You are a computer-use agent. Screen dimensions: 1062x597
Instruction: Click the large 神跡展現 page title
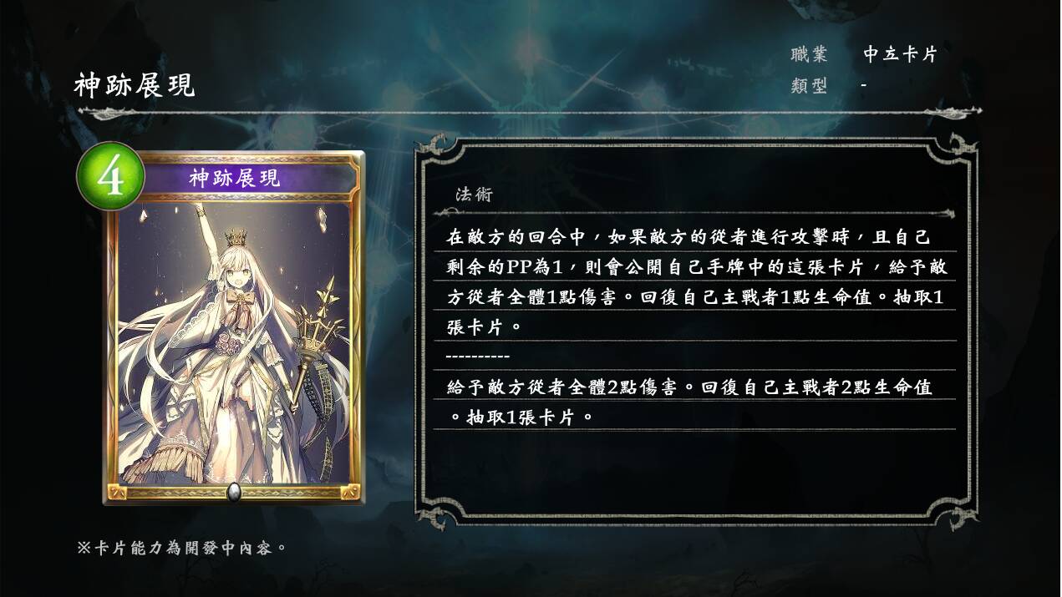tap(135, 85)
